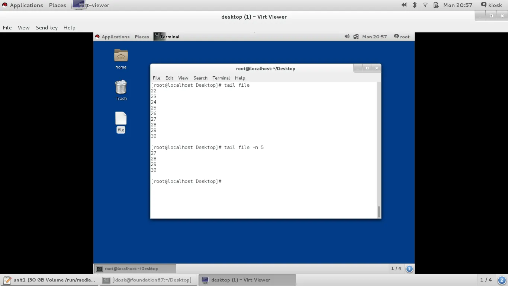The height and width of the screenshot is (286, 508).
Task: Click the terminal window title bar
Action: [266, 69]
